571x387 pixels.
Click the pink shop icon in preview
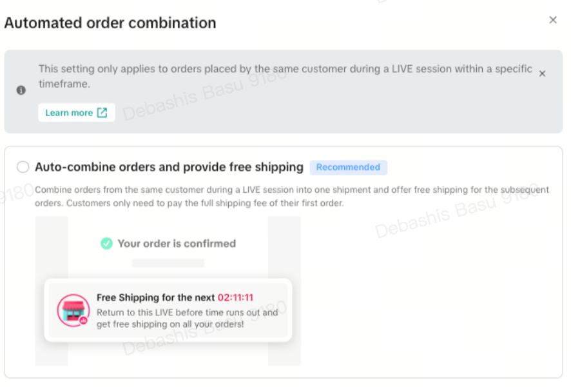pos(73,310)
